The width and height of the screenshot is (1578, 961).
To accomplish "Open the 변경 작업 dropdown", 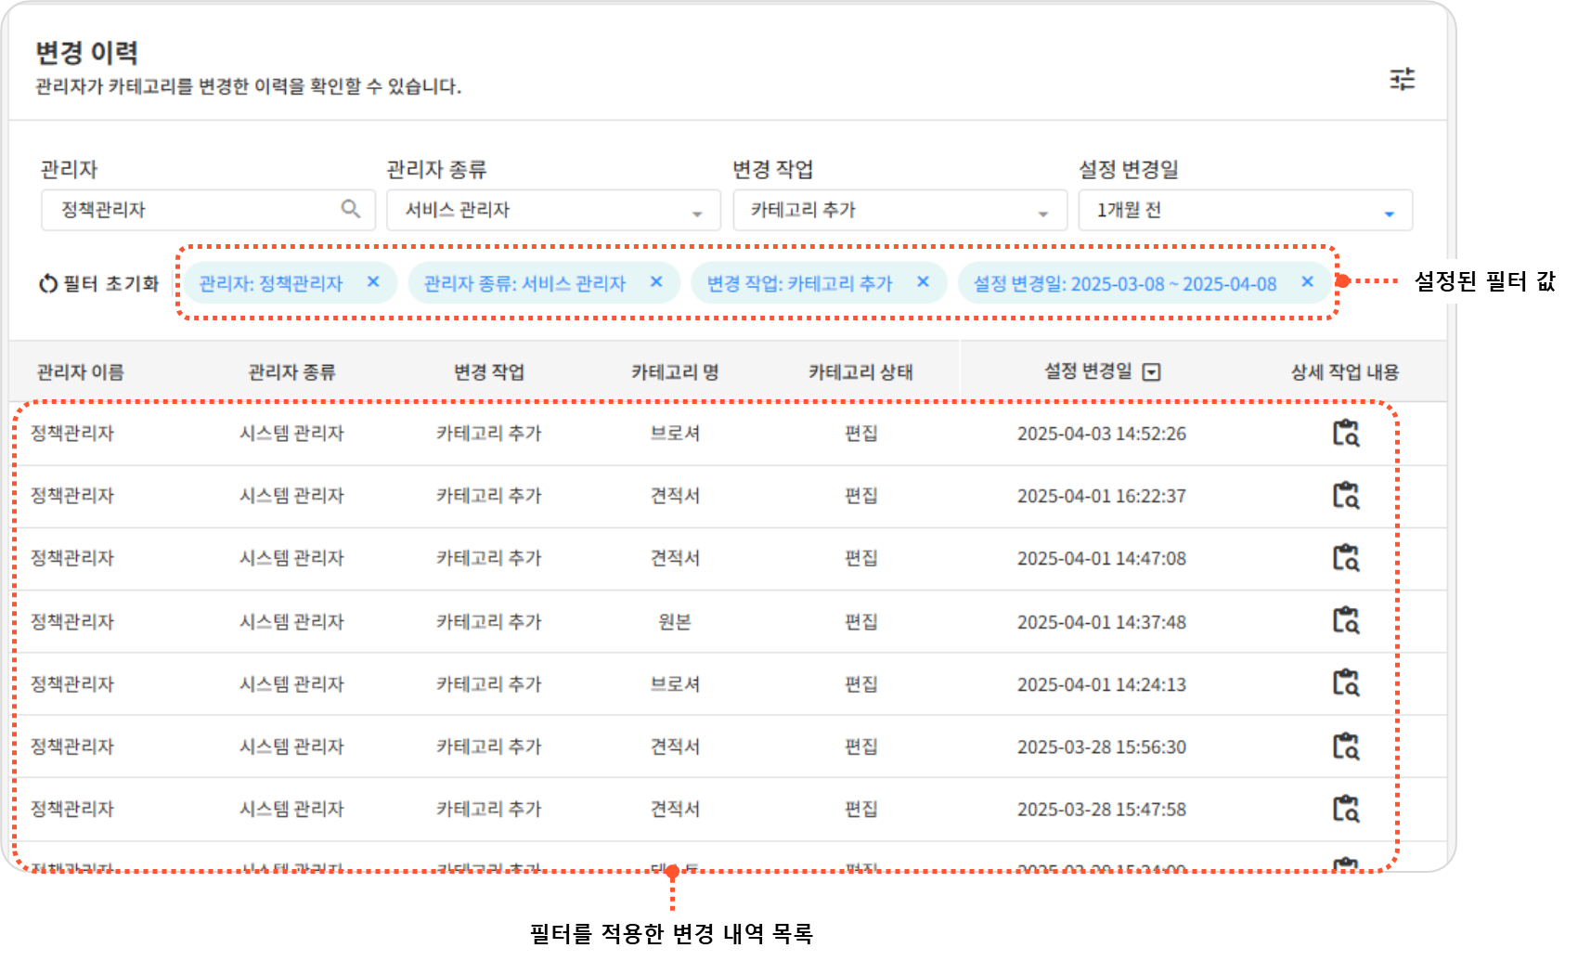I will click(1042, 213).
